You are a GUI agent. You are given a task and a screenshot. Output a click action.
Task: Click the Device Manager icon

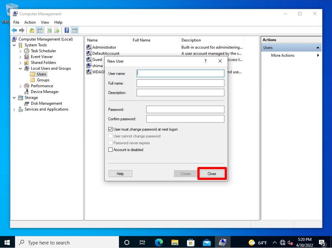[27, 92]
